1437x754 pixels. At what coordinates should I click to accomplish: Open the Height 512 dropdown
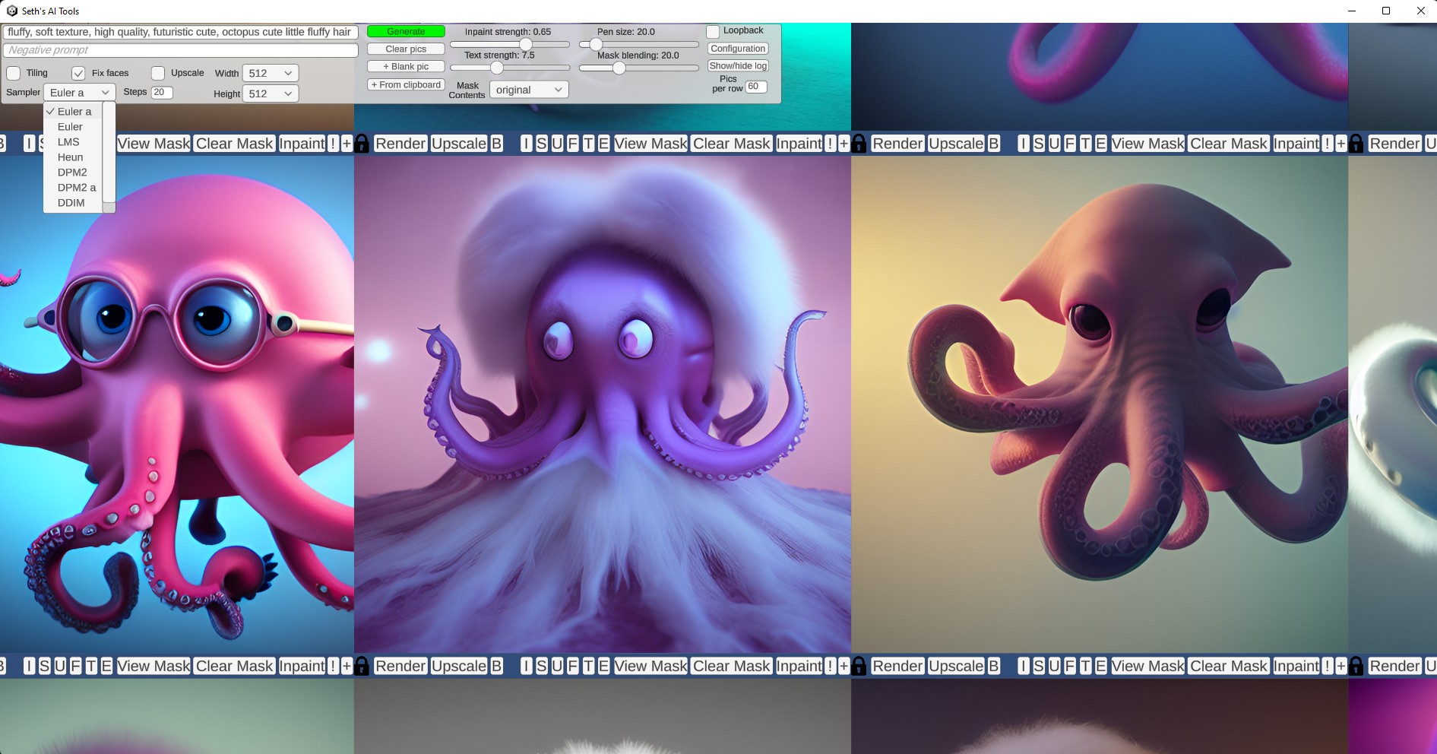coord(271,93)
